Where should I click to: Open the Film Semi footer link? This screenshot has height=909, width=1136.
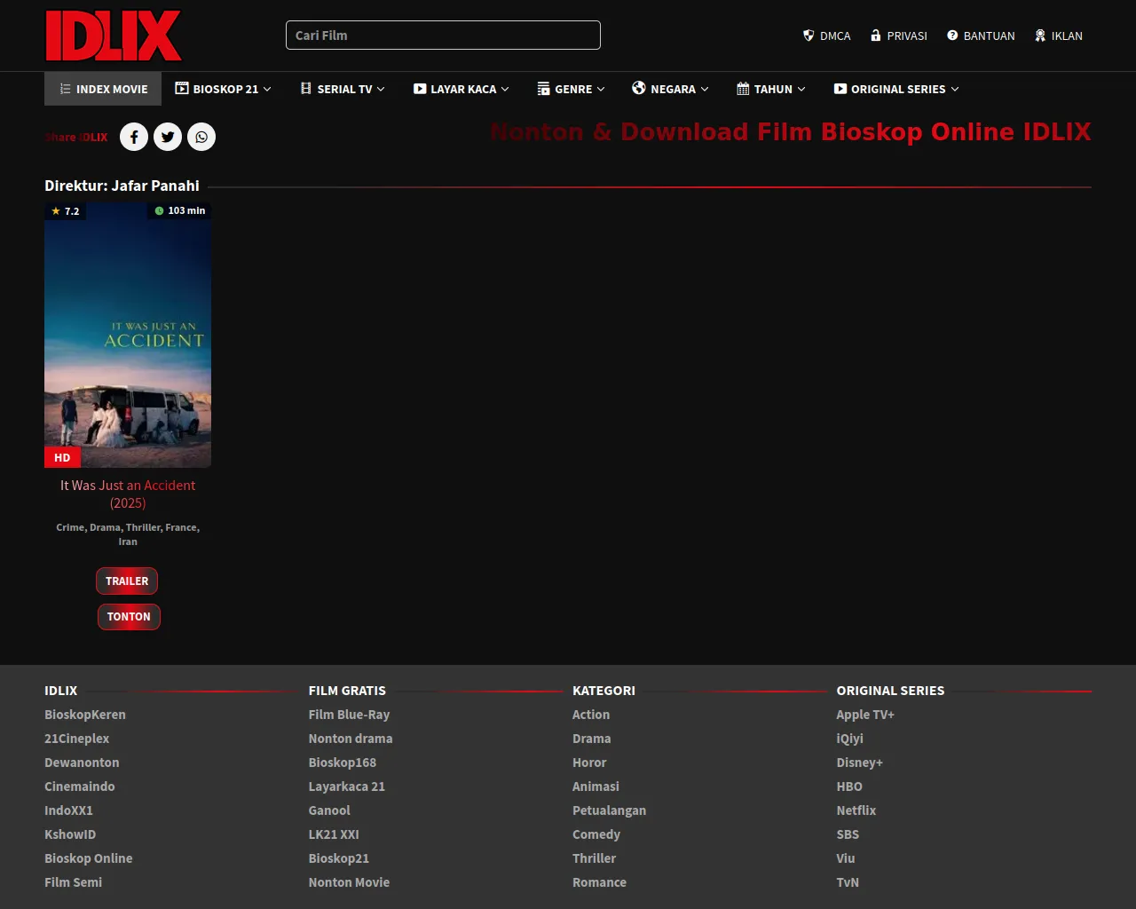(74, 882)
